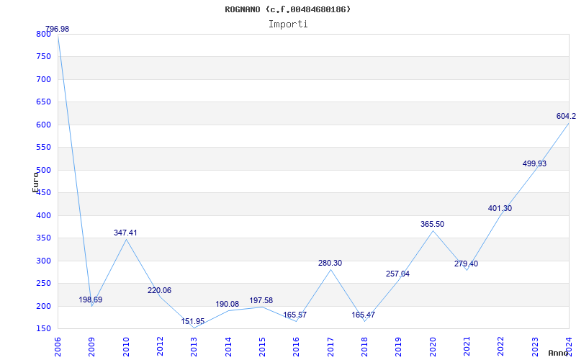
Task: Click the 365.50 data label
Action: pyautogui.click(x=433, y=224)
